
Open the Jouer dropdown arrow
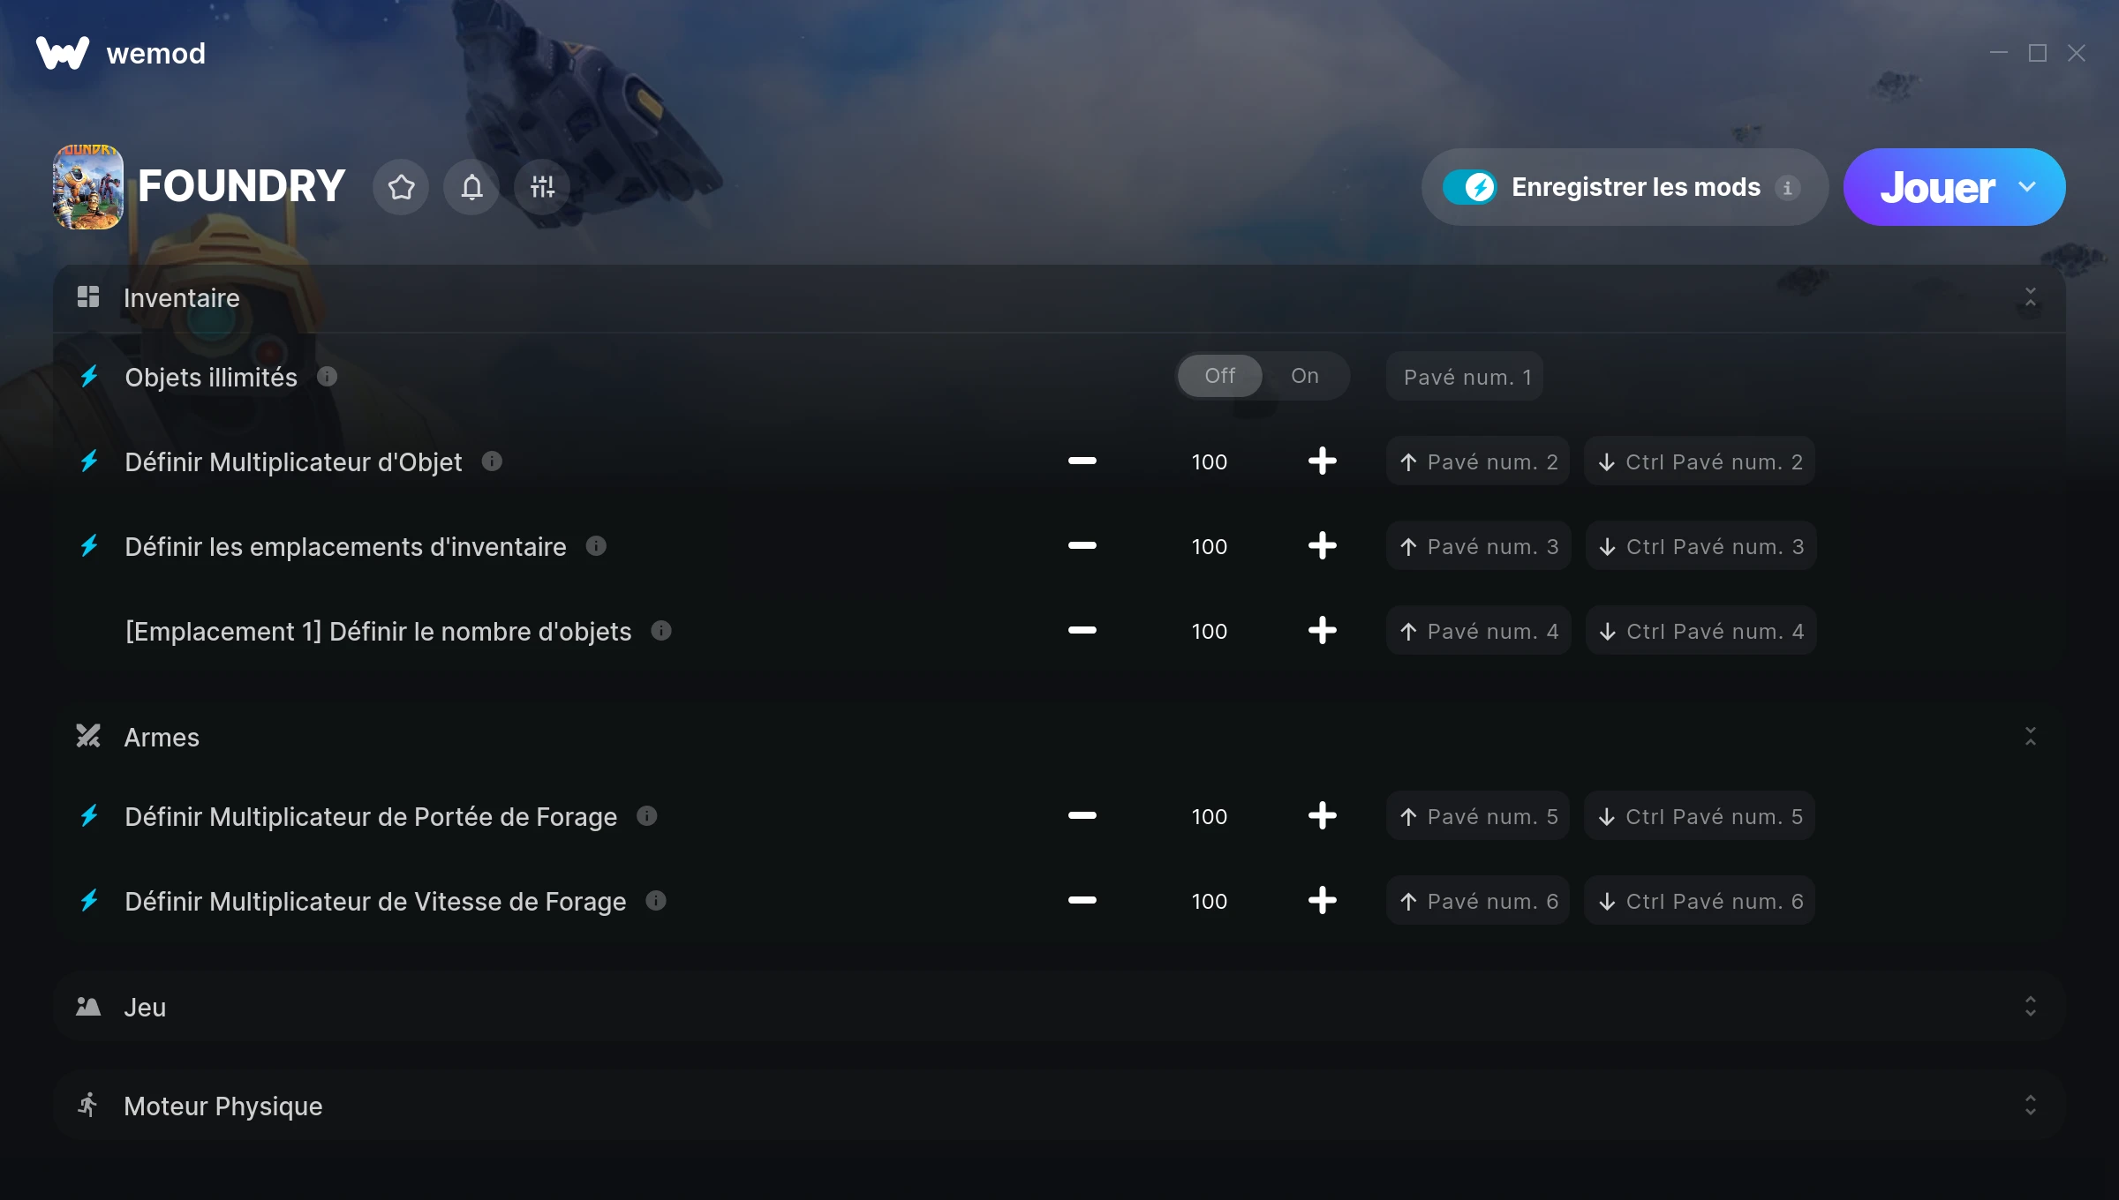(2027, 187)
